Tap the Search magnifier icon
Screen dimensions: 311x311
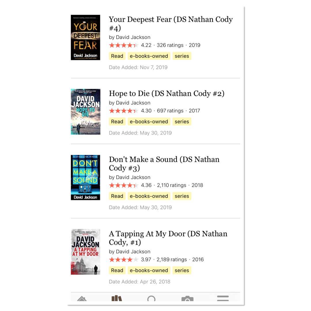(x=151, y=299)
